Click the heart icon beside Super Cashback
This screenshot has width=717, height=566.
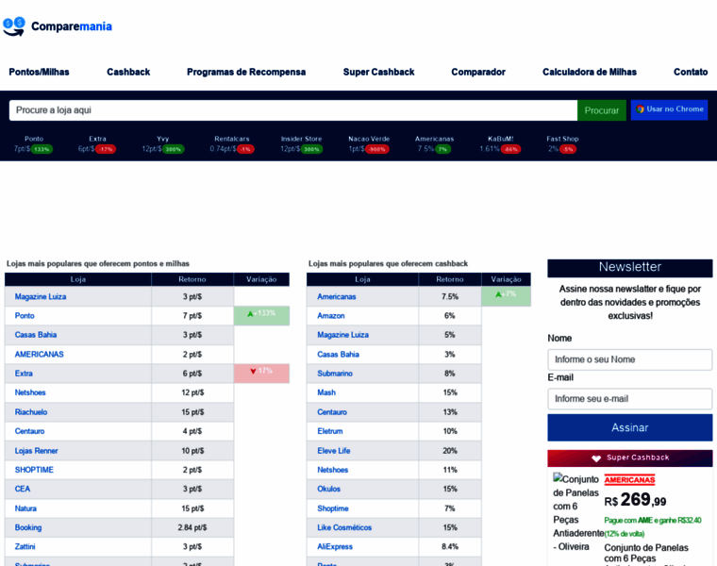[596, 458]
